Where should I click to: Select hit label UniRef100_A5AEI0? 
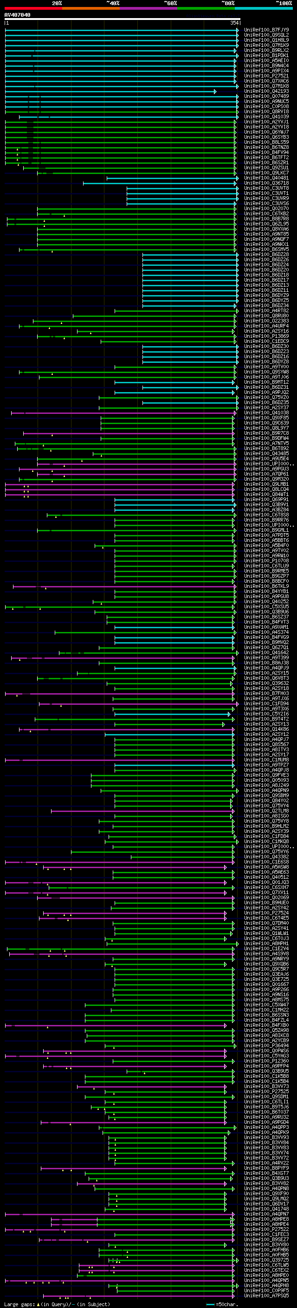tap(266, 60)
